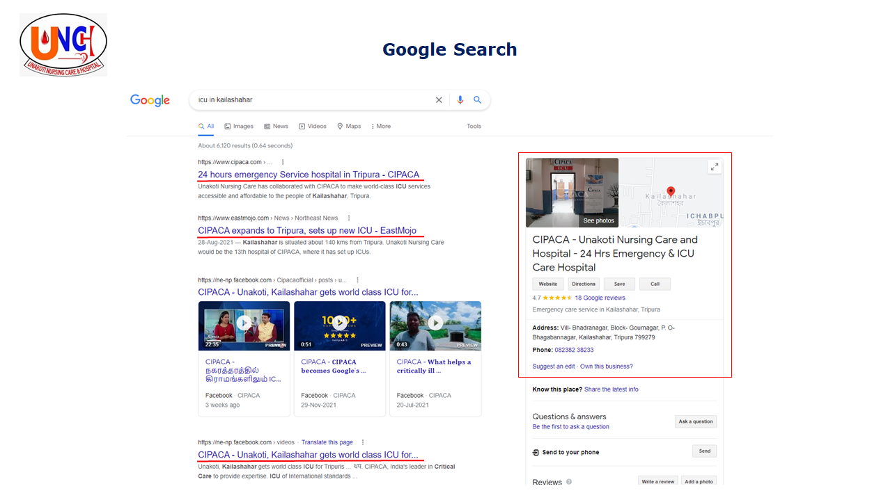The height and width of the screenshot is (500, 888).
Task: Open options for the eastmojo.com result
Action: tap(349, 218)
